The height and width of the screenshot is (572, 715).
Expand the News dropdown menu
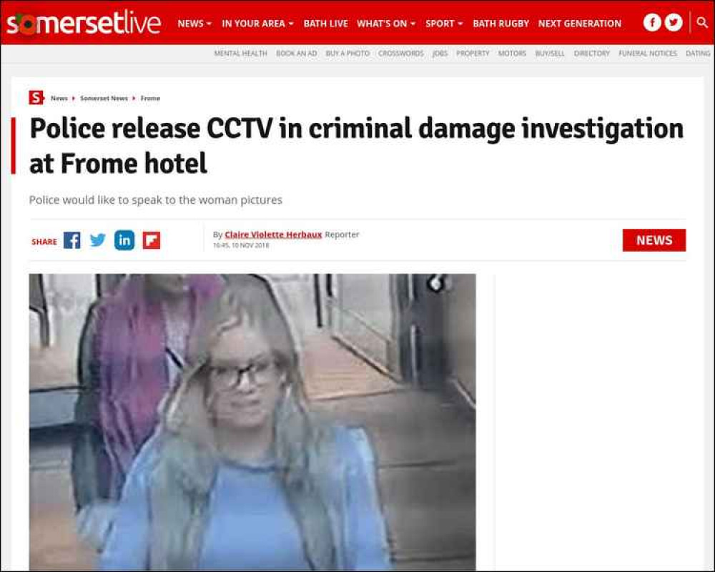[194, 24]
